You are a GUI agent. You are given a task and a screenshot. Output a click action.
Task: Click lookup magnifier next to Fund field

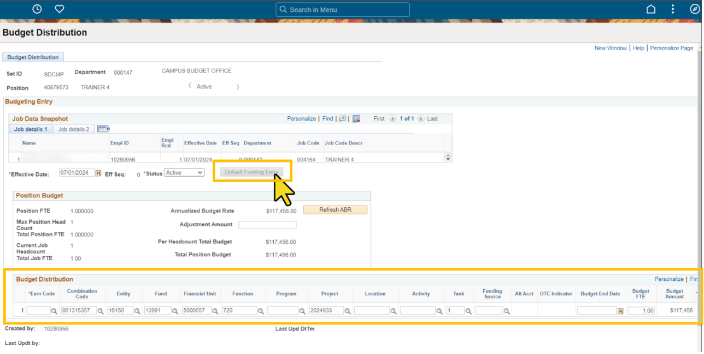point(175,311)
